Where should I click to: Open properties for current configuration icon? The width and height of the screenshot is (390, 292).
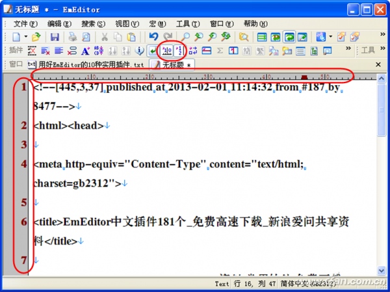341,37
